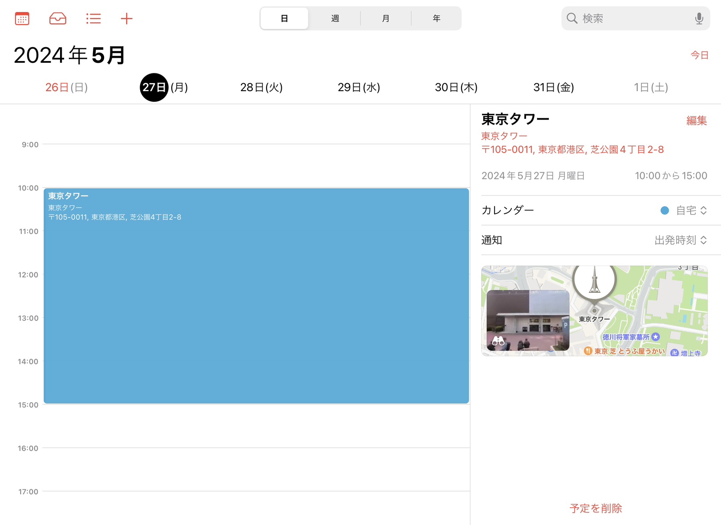Image resolution: width=721 pixels, height=525 pixels.
Task: Select the blue 東京タワー event block
Action: coord(256,296)
